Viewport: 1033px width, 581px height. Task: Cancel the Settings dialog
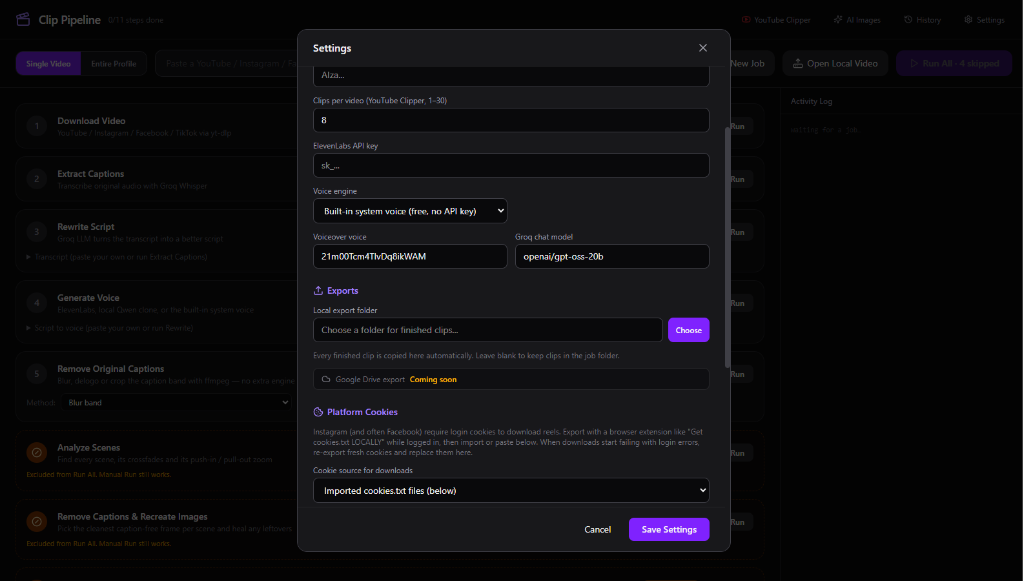[x=598, y=529]
